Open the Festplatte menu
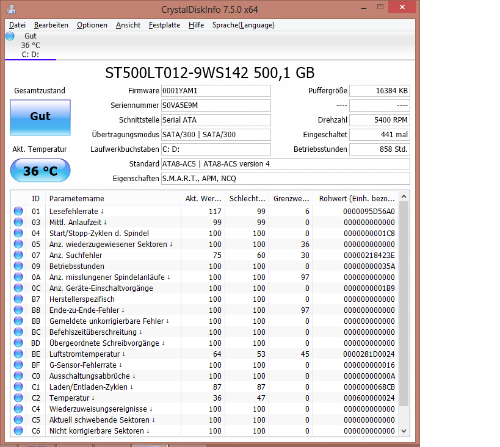This screenshot has height=447, width=500. coord(164,25)
